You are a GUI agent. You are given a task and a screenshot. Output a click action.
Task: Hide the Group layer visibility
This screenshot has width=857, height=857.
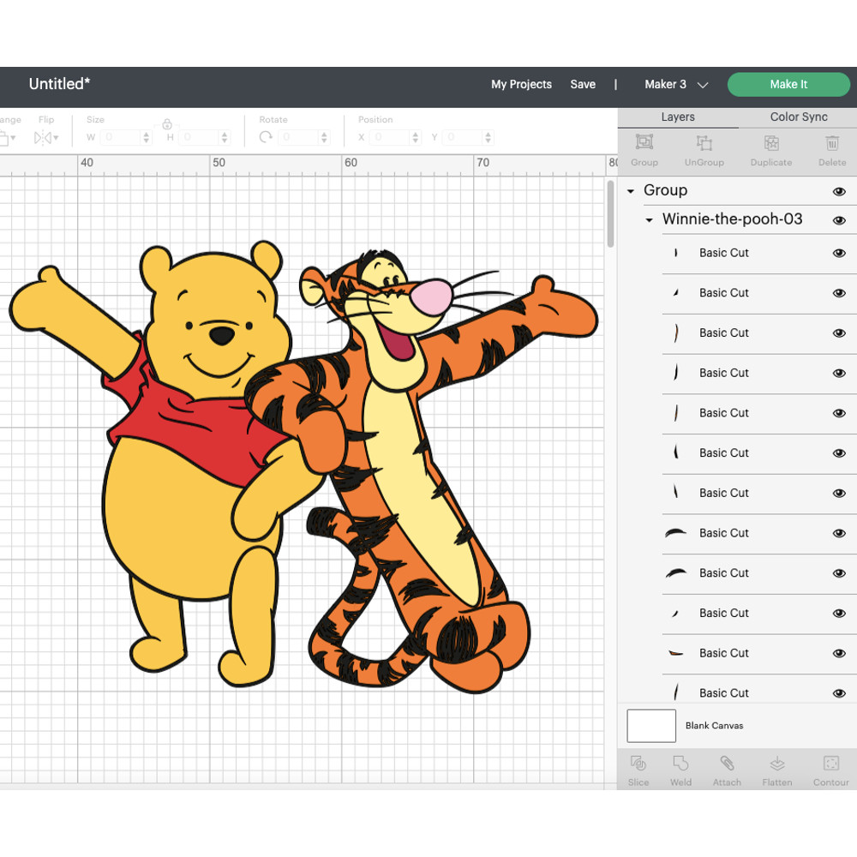click(x=839, y=191)
